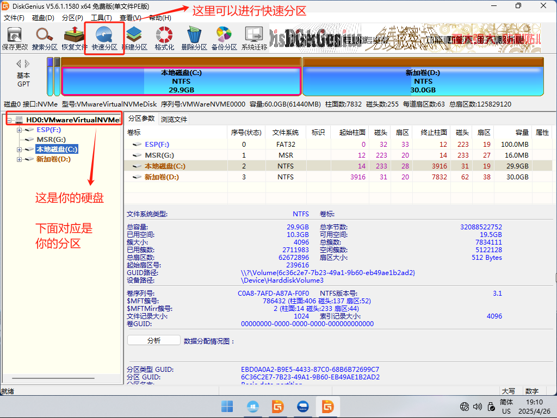
Task: Click the 文件系统 column header
Action: 286,132
